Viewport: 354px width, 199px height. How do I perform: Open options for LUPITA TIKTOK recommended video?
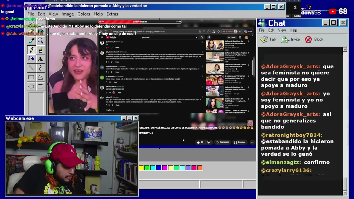coord(248,77)
